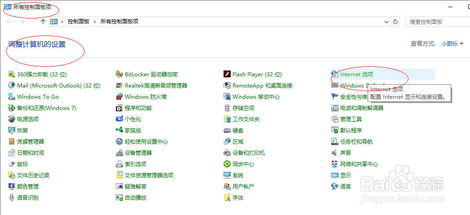Open the 工作文件夹 link

[246, 119]
